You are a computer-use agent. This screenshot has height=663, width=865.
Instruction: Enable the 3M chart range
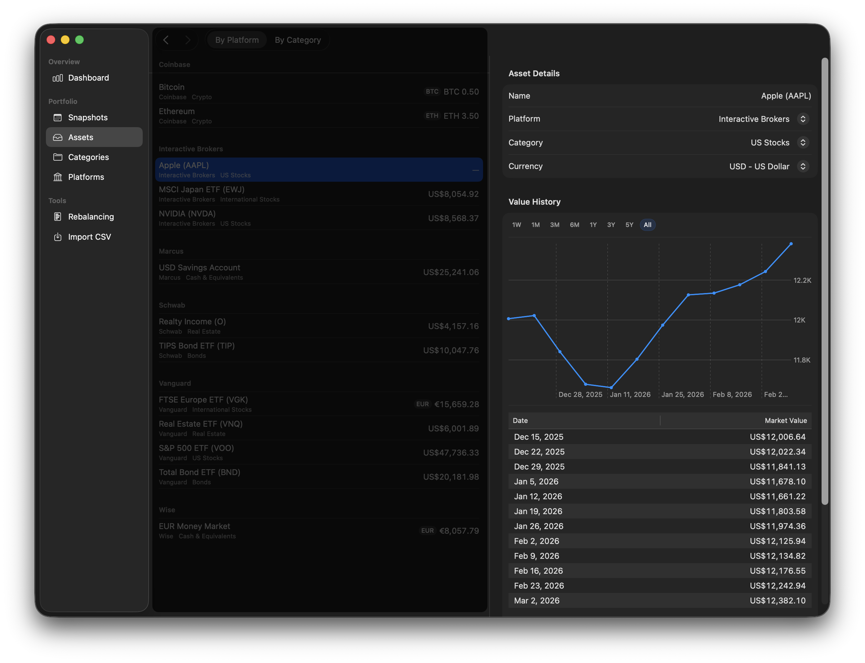tap(555, 225)
